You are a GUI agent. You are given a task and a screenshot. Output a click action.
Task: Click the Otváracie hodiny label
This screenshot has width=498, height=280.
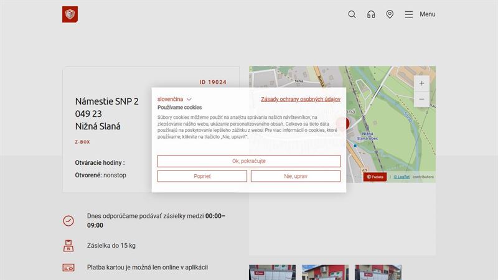[100, 163]
